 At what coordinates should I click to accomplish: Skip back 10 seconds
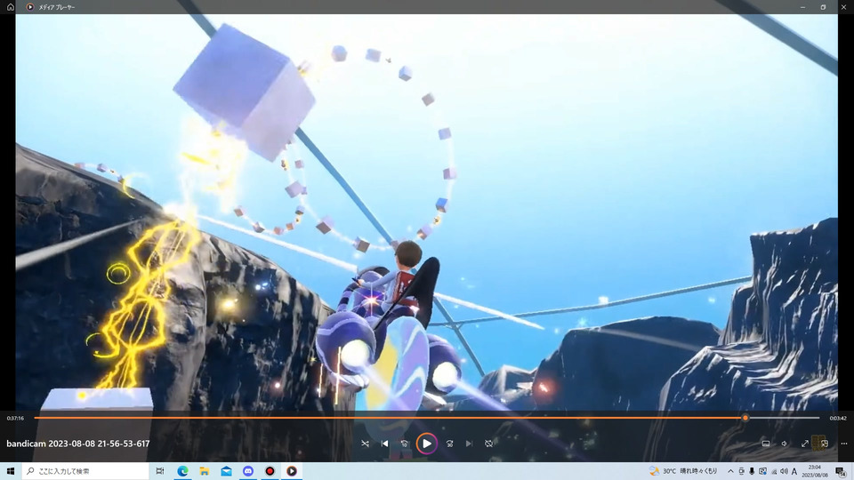coord(404,444)
